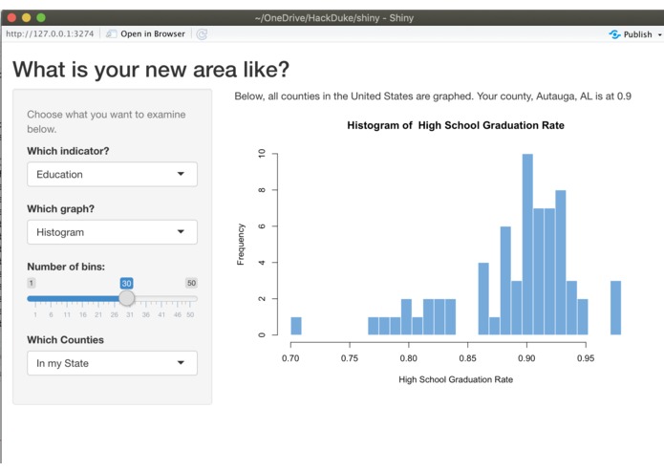Click the Frequency y-axis label
The height and width of the screenshot is (472, 664).
coord(241,245)
